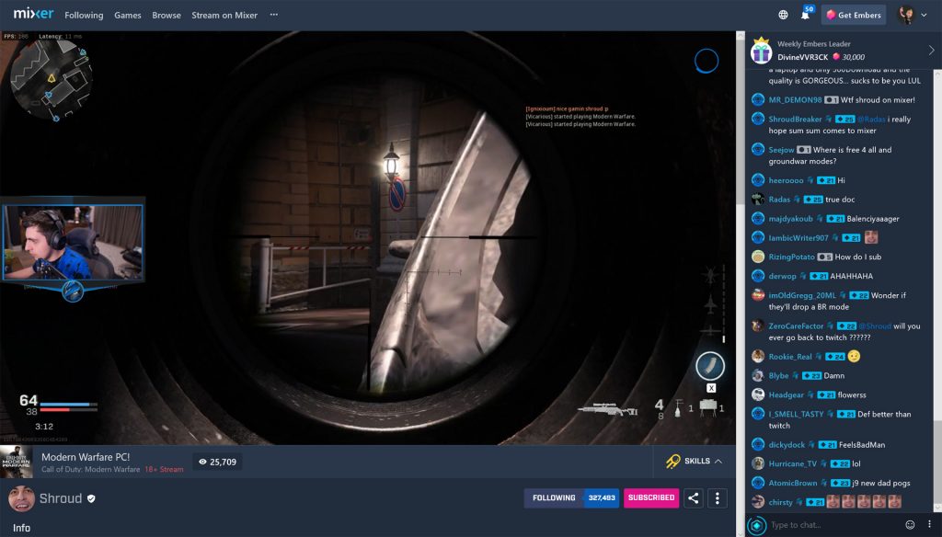Open the language globe icon

click(784, 15)
